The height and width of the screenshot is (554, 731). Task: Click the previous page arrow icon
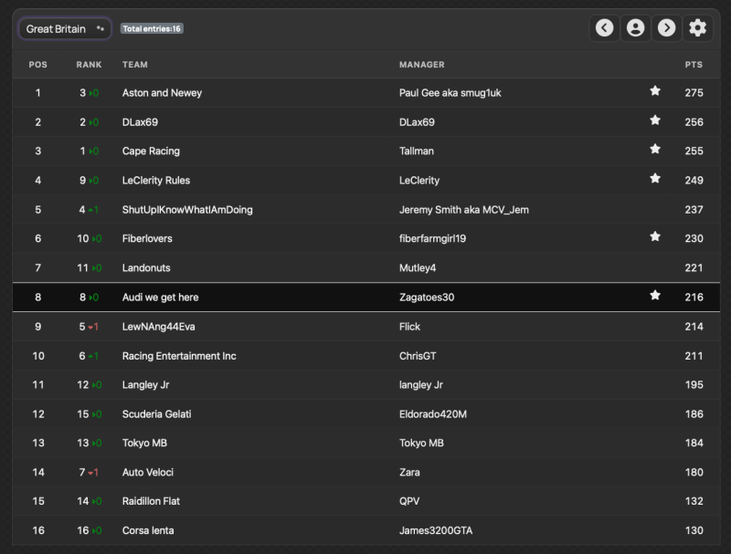click(x=604, y=28)
